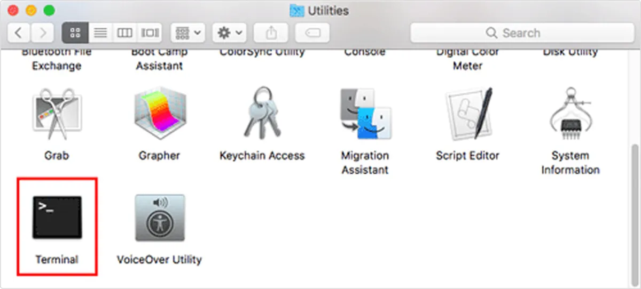Click the System Information label

coord(570,163)
